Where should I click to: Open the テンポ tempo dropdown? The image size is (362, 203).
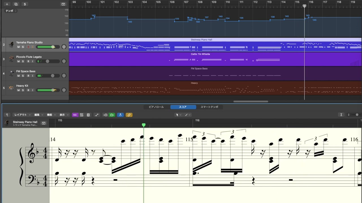pyautogui.click(x=11, y=11)
